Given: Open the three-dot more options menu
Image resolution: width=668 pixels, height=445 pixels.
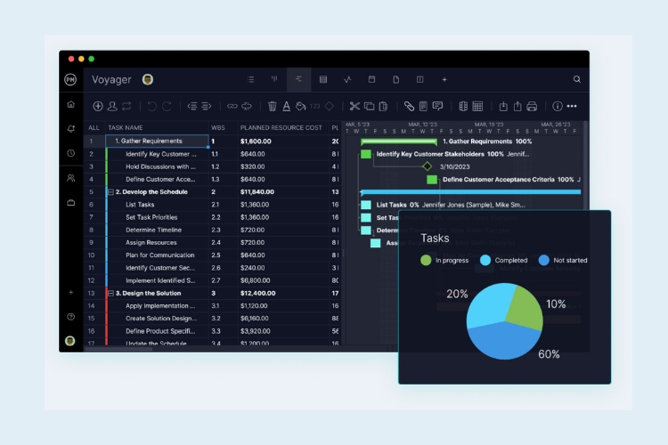Looking at the screenshot, I should (x=572, y=106).
